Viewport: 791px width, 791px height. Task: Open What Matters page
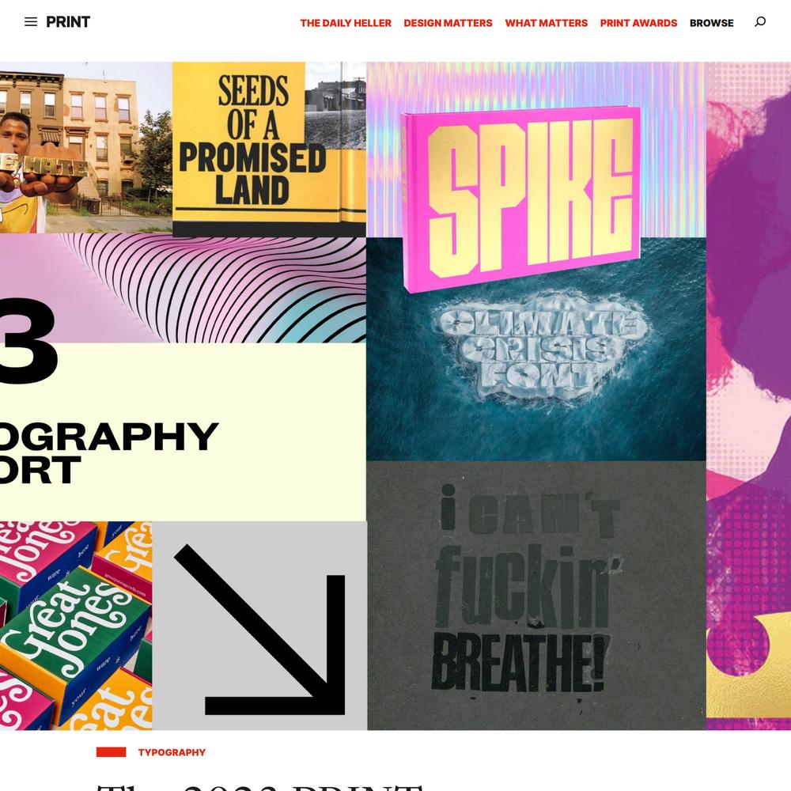pos(547,23)
